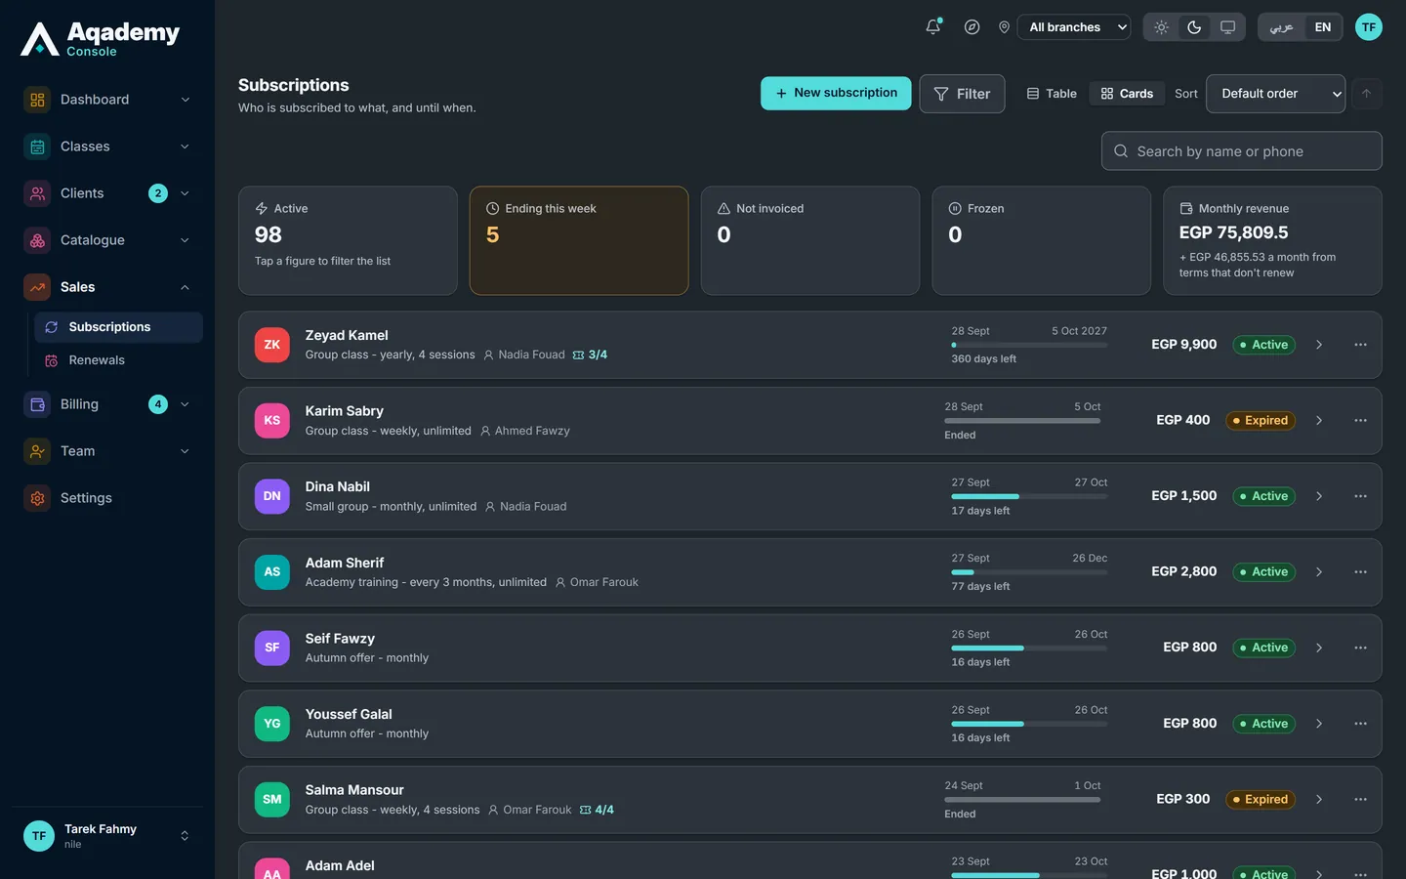Open Tarek Fahmy account switcher
This screenshot has height=879, width=1406.
(x=107, y=836)
